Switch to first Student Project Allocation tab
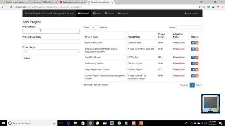225x126 pixels. 15,2
